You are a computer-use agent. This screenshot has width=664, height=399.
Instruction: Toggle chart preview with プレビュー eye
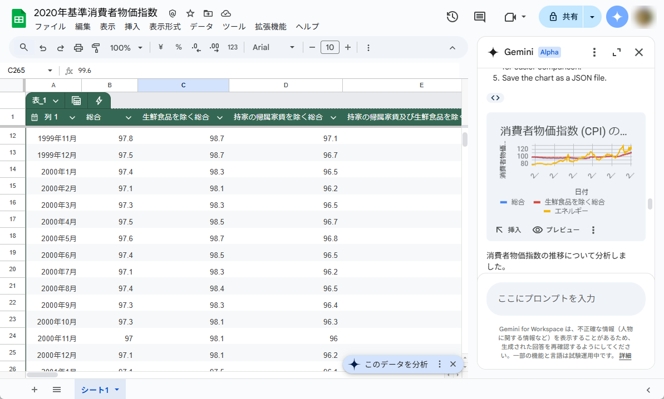(x=555, y=230)
